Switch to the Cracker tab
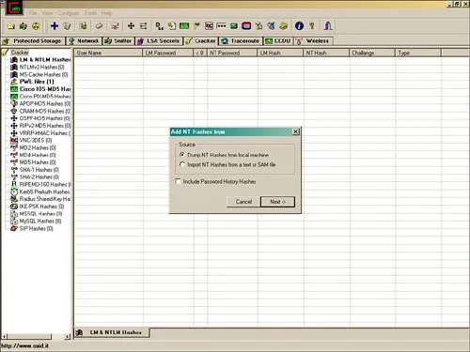The width and height of the screenshot is (470, 352). 201,41
